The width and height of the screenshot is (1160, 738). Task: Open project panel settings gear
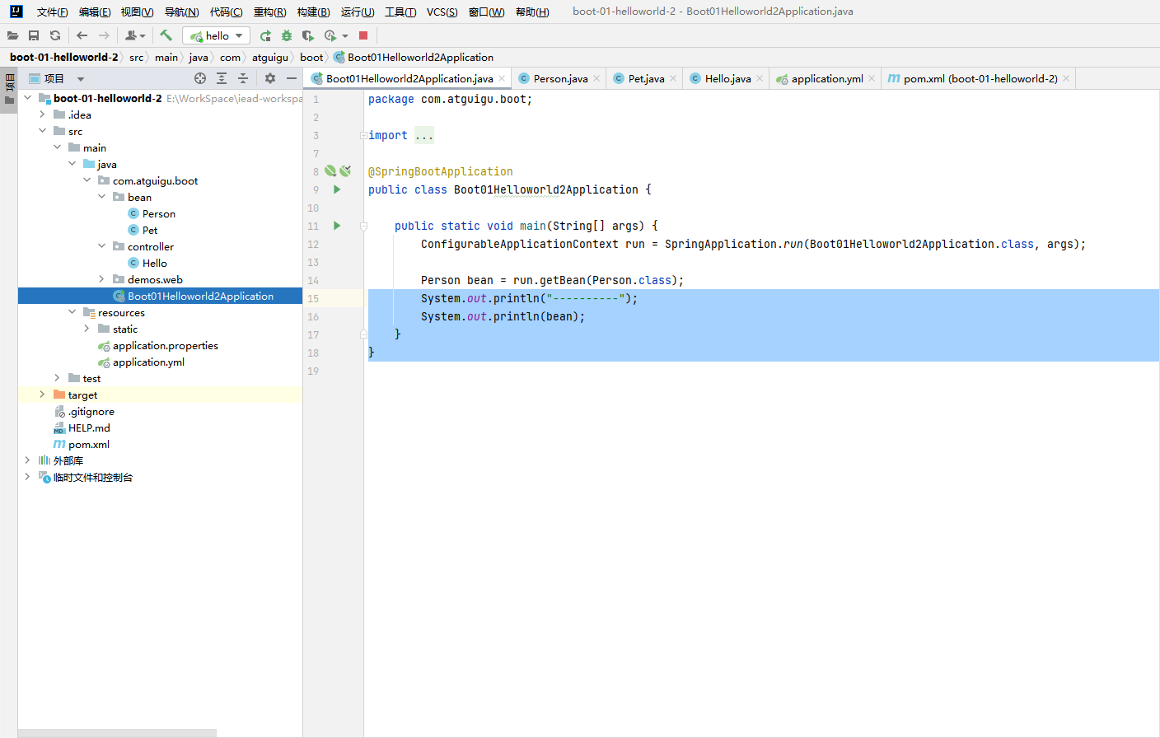coord(270,78)
